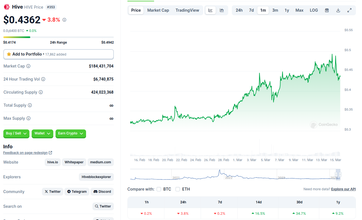The width and height of the screenshot is (362, 220).
Task: Open Hiveblockexplorer link
Action: tap(96, 177)
